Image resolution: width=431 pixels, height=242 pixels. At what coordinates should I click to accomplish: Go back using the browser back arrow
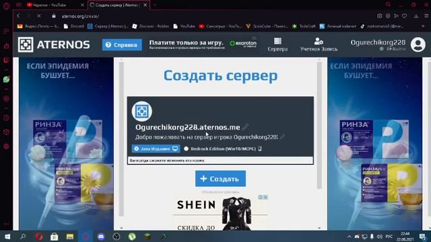click(18, 16)
